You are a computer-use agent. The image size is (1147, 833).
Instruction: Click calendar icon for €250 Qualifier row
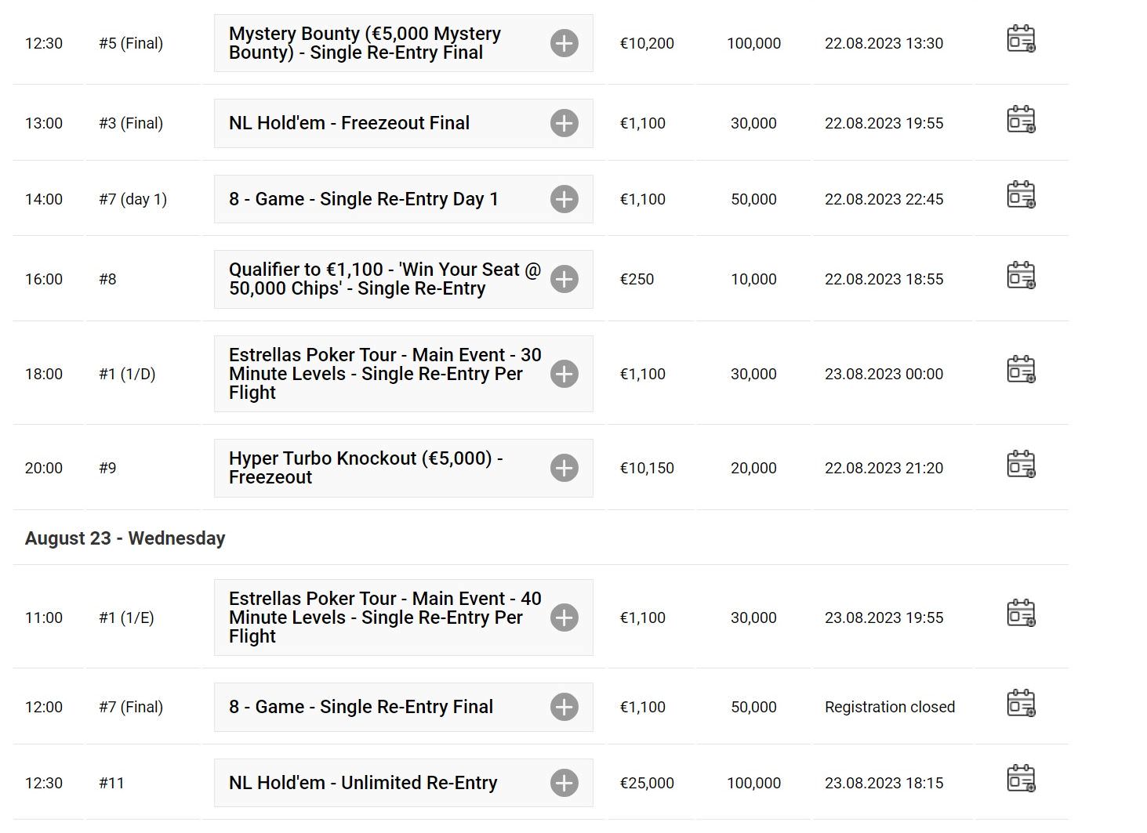pyautogui.click(x=1021, y=276)
